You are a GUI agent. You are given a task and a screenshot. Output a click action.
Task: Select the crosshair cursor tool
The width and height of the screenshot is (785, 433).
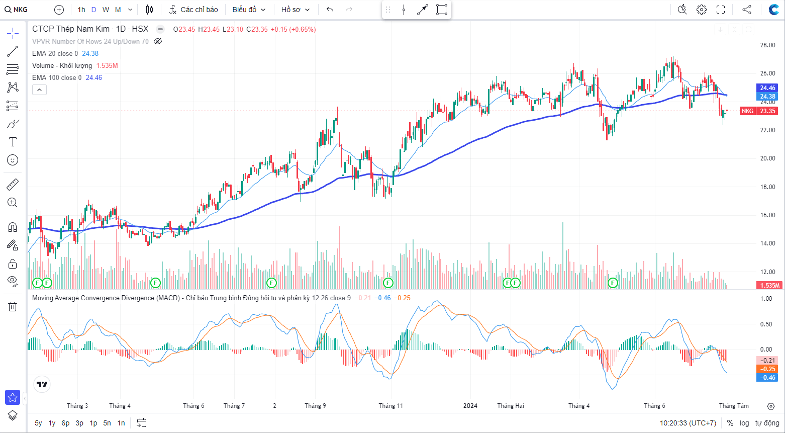[13, 34]
